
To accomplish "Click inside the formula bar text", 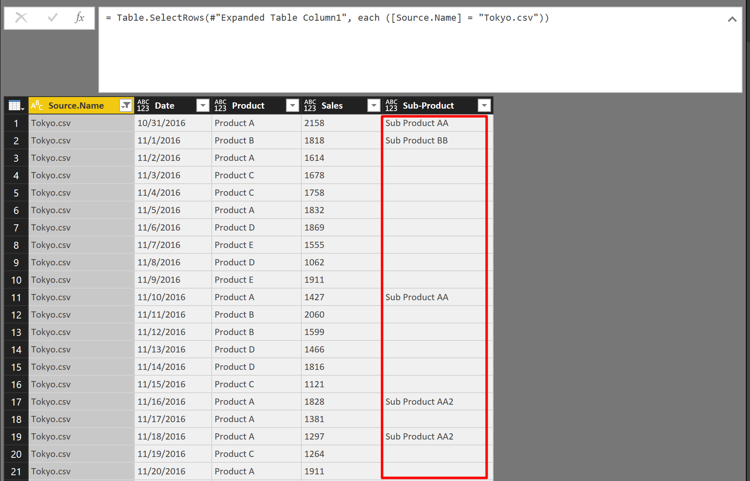I will pos(327,18).
